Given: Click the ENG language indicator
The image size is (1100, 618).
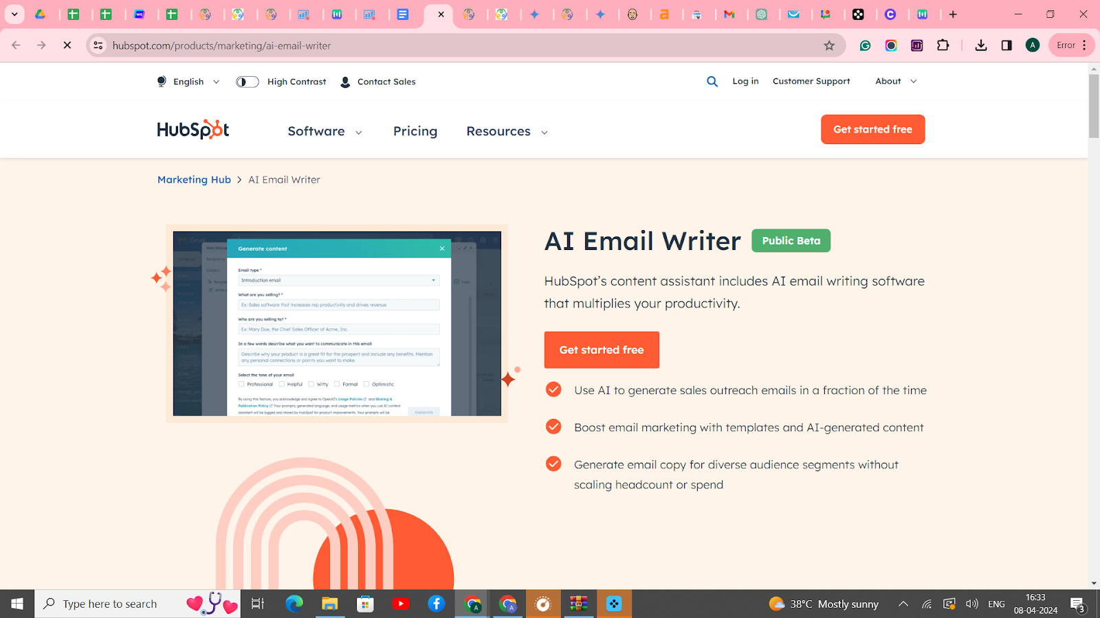Looking at the screenshot, I should (996, 604).
